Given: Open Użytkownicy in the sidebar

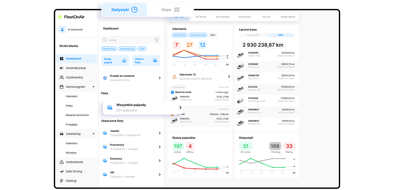Looking at the screenshot, I should point(76,78).
